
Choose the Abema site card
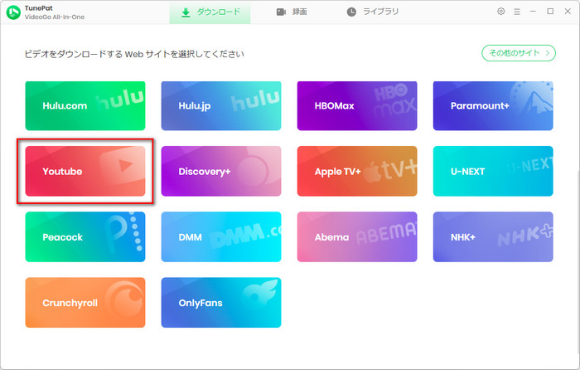point(357,237)
